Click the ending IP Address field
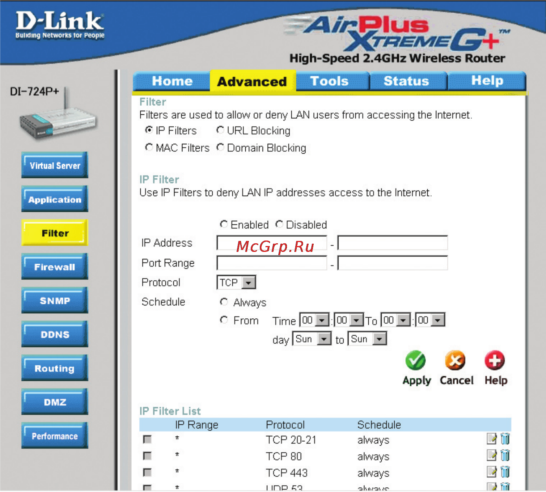Image resolution: width=546 pixels, height=492 pixels. (393, 243)
